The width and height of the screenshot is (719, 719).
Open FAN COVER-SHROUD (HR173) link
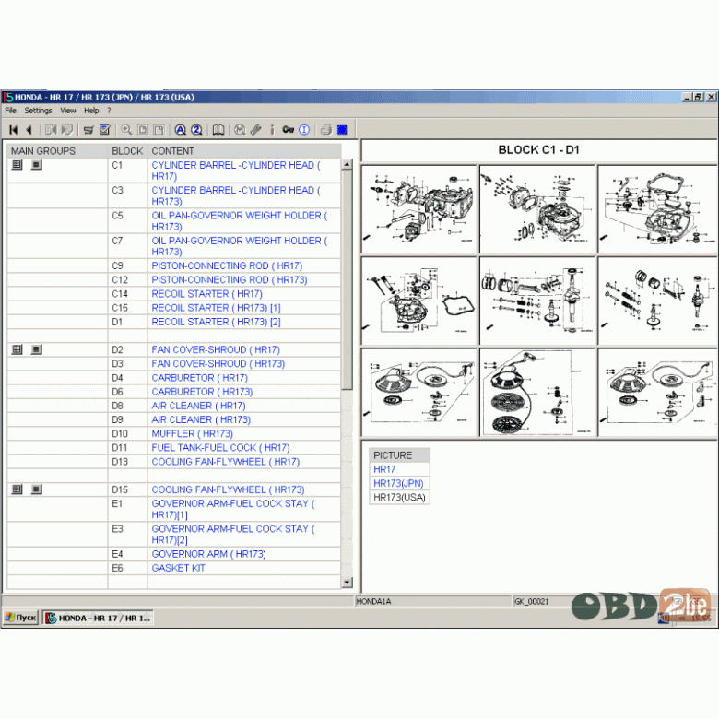click(x=218, y=363)
